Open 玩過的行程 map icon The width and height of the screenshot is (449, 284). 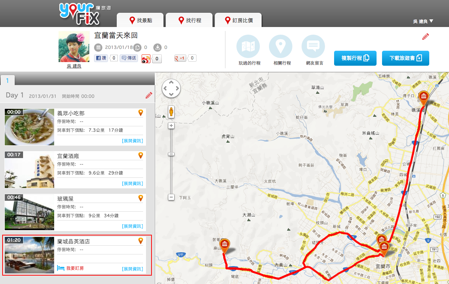point(248,46)
